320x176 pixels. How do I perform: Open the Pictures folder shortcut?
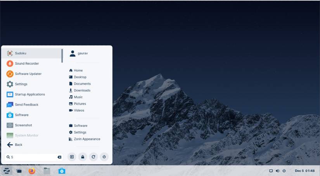click(78, 104)
